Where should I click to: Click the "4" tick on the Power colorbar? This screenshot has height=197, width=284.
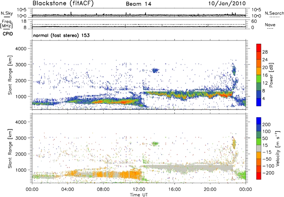263,98
